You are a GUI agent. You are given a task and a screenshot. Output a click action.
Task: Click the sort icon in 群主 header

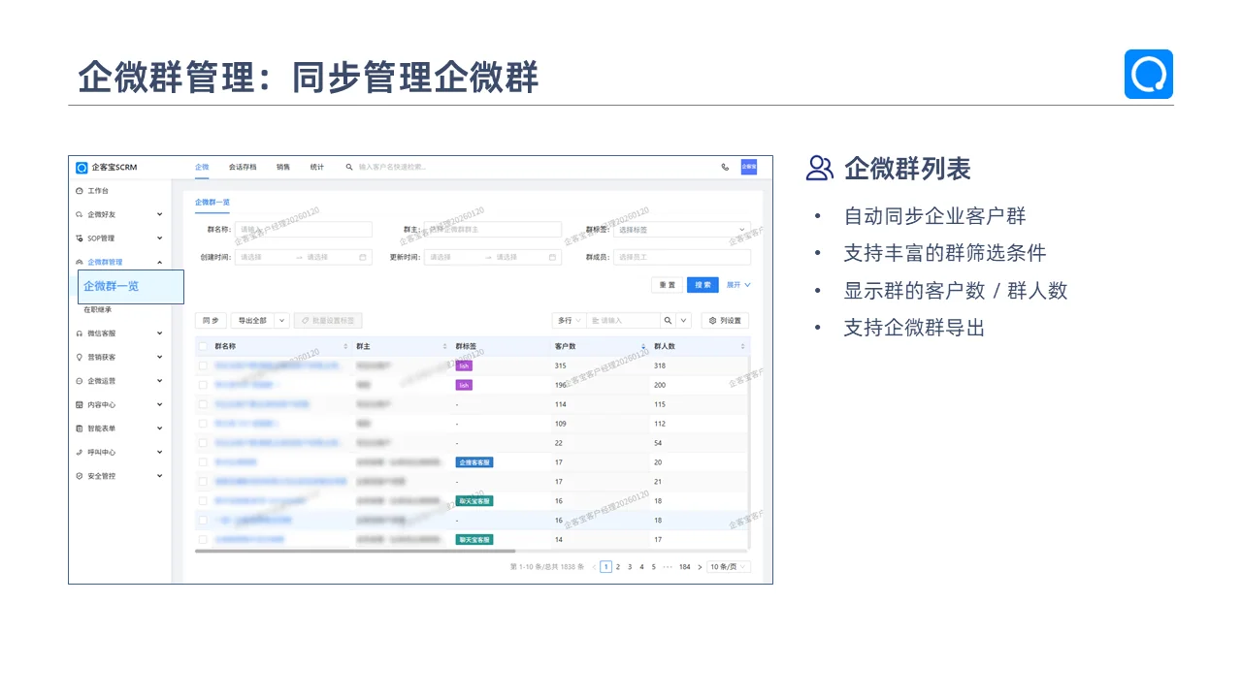pos(444,346)
